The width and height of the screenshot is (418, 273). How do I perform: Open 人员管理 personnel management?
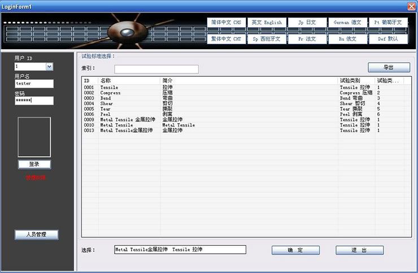36,235
